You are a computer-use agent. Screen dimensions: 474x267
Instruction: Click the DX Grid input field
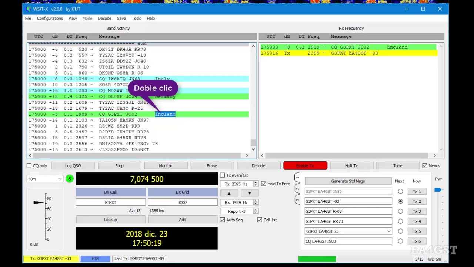[x=183, y=202]
